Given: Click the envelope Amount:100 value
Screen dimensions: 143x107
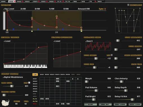Looking at the screenshot, I should (x=84, y=9).
